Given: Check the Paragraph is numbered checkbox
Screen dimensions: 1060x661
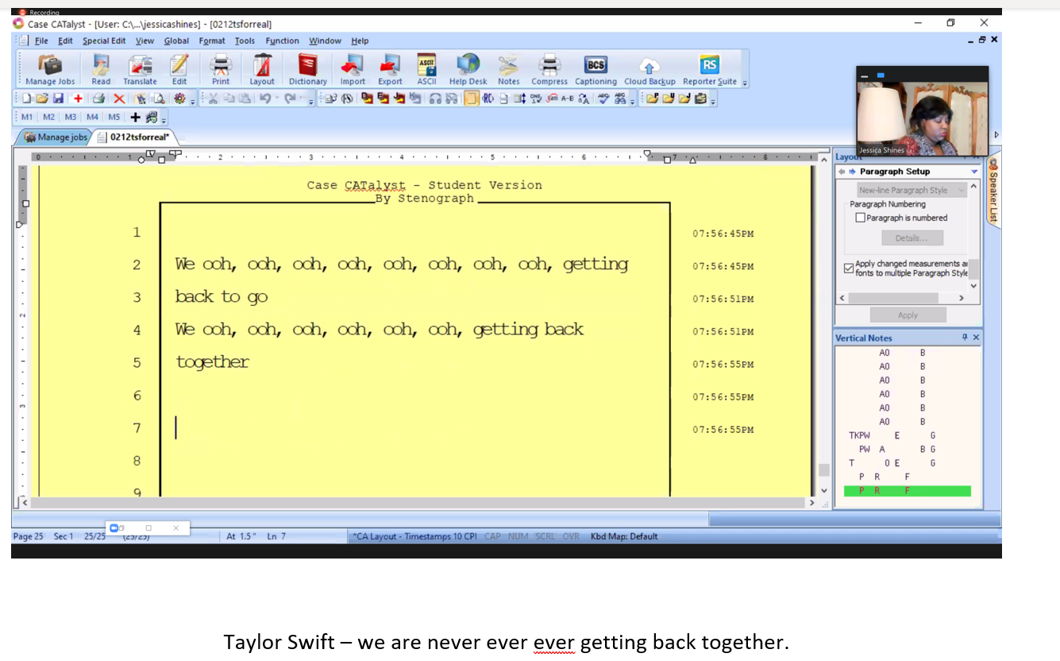Looking at the screenshot, I should tap(860, 218).
